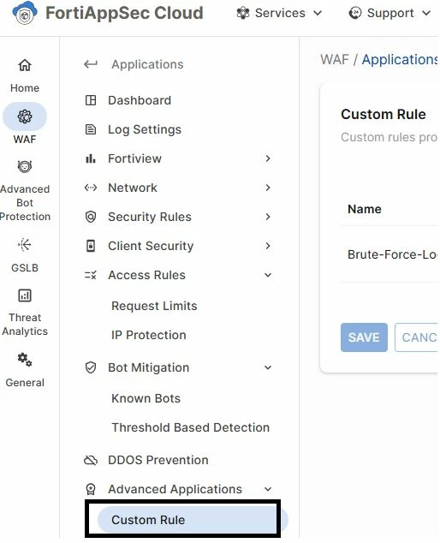Open Advanced Bot Protection icon
This screenshot has height=543, width=440.
click(25, 166)
